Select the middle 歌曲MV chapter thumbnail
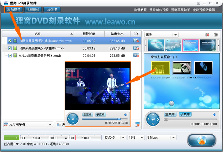Image resolution: width=223 pixels, height=152 pixels. (x=182, y=68)
